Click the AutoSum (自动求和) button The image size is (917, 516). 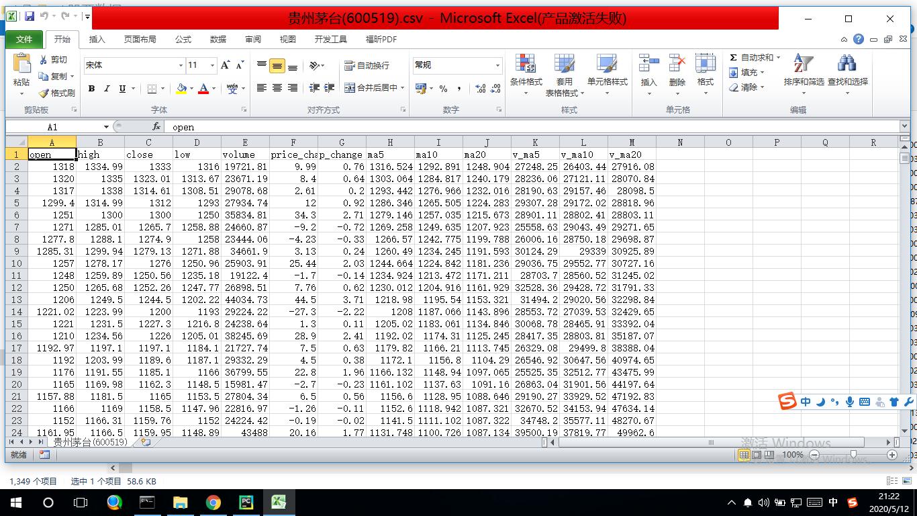click(x=751, y=58)
